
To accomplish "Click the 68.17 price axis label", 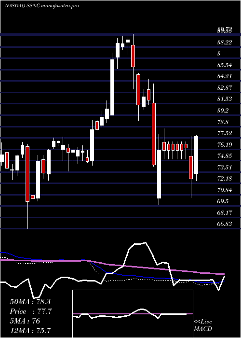I will click(x=224, y=213).
